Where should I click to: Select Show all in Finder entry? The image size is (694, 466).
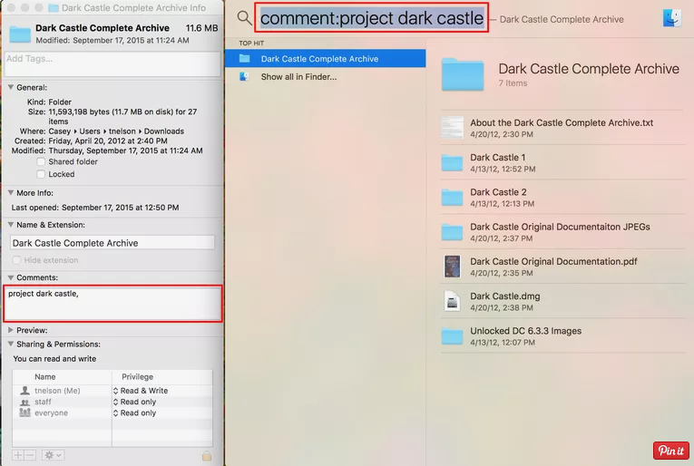coord(326,76)
